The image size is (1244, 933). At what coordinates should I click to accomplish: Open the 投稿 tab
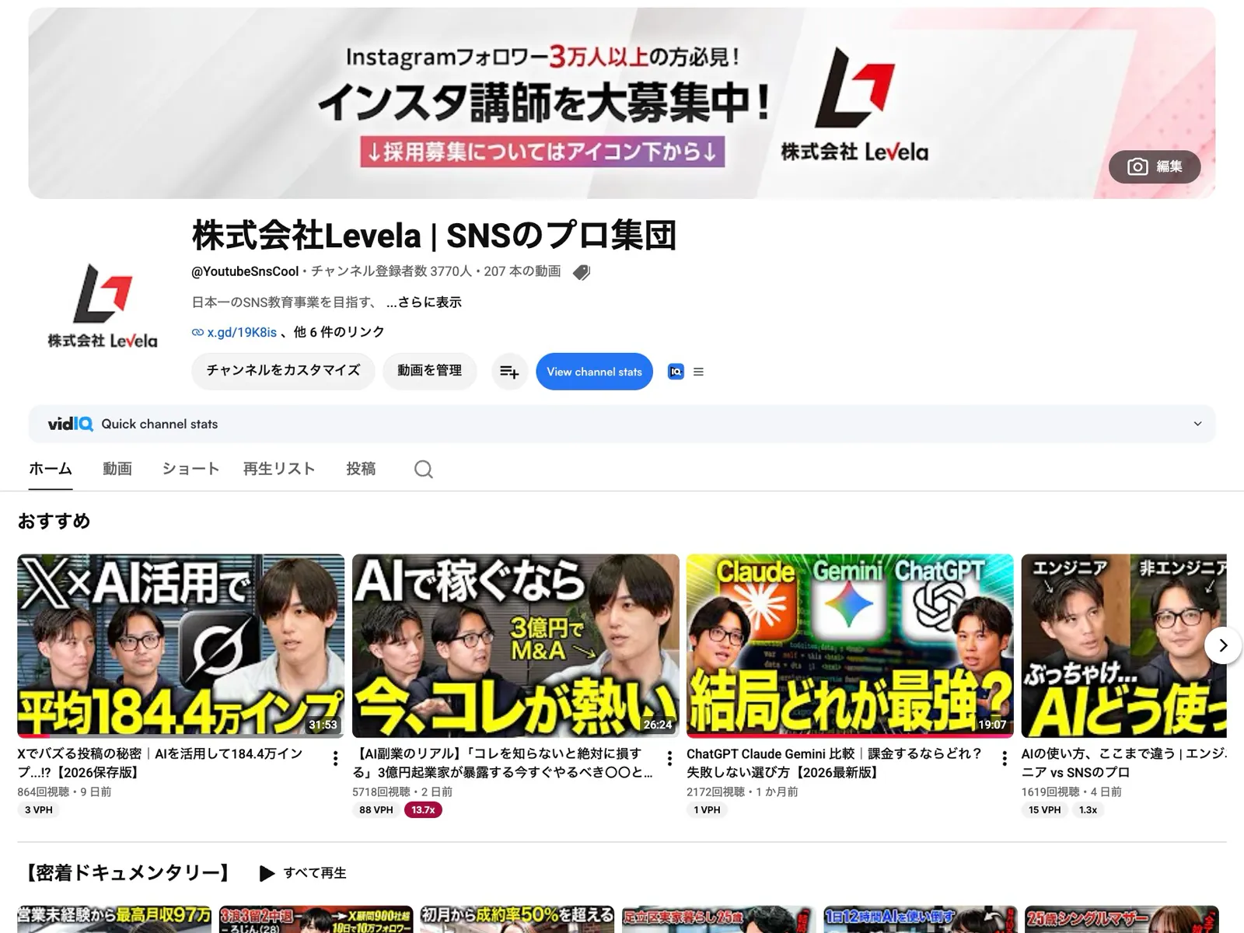[x=361, y=469]
